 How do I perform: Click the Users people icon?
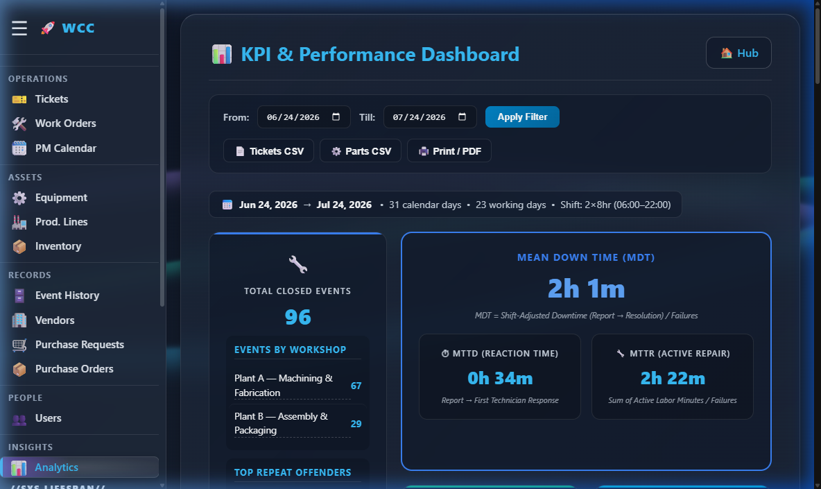[x=19, y=419]
